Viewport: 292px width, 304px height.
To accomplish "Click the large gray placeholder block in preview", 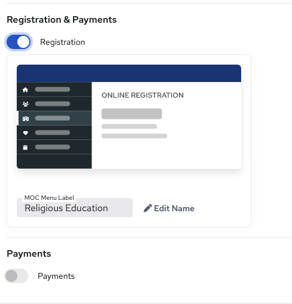I will click(132, 114).
